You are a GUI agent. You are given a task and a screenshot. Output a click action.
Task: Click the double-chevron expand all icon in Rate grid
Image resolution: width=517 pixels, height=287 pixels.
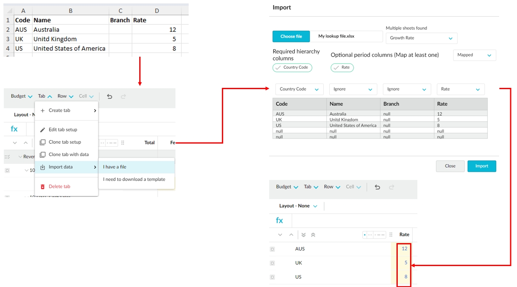(x=304, y=235)
